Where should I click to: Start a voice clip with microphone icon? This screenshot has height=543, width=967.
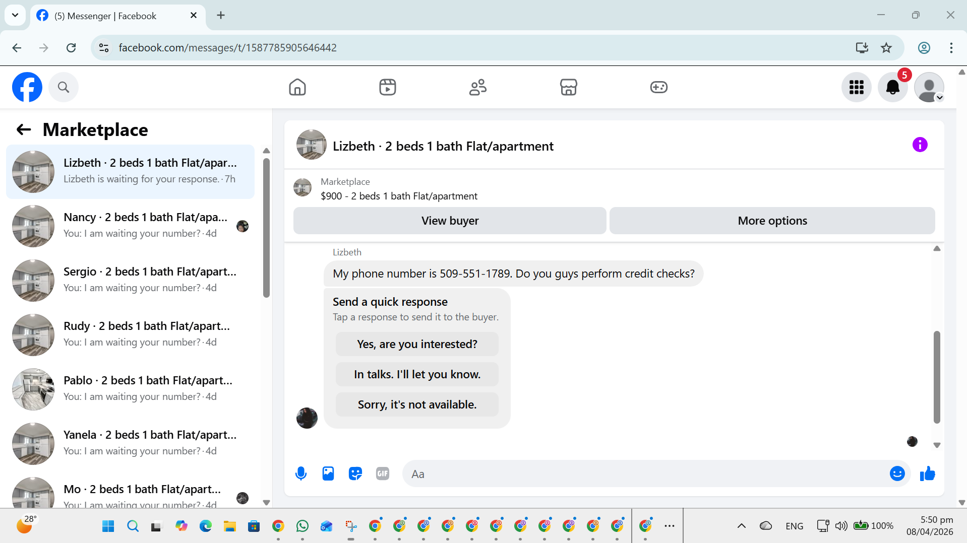pyautogui.click(x=301, y=473)
